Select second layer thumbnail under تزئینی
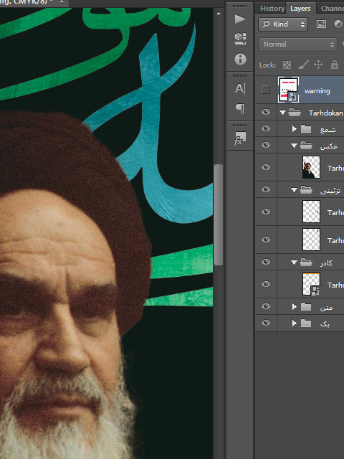The width and height of the screenshot is (344, 459). pyautogui.click(x=311, y=240)
